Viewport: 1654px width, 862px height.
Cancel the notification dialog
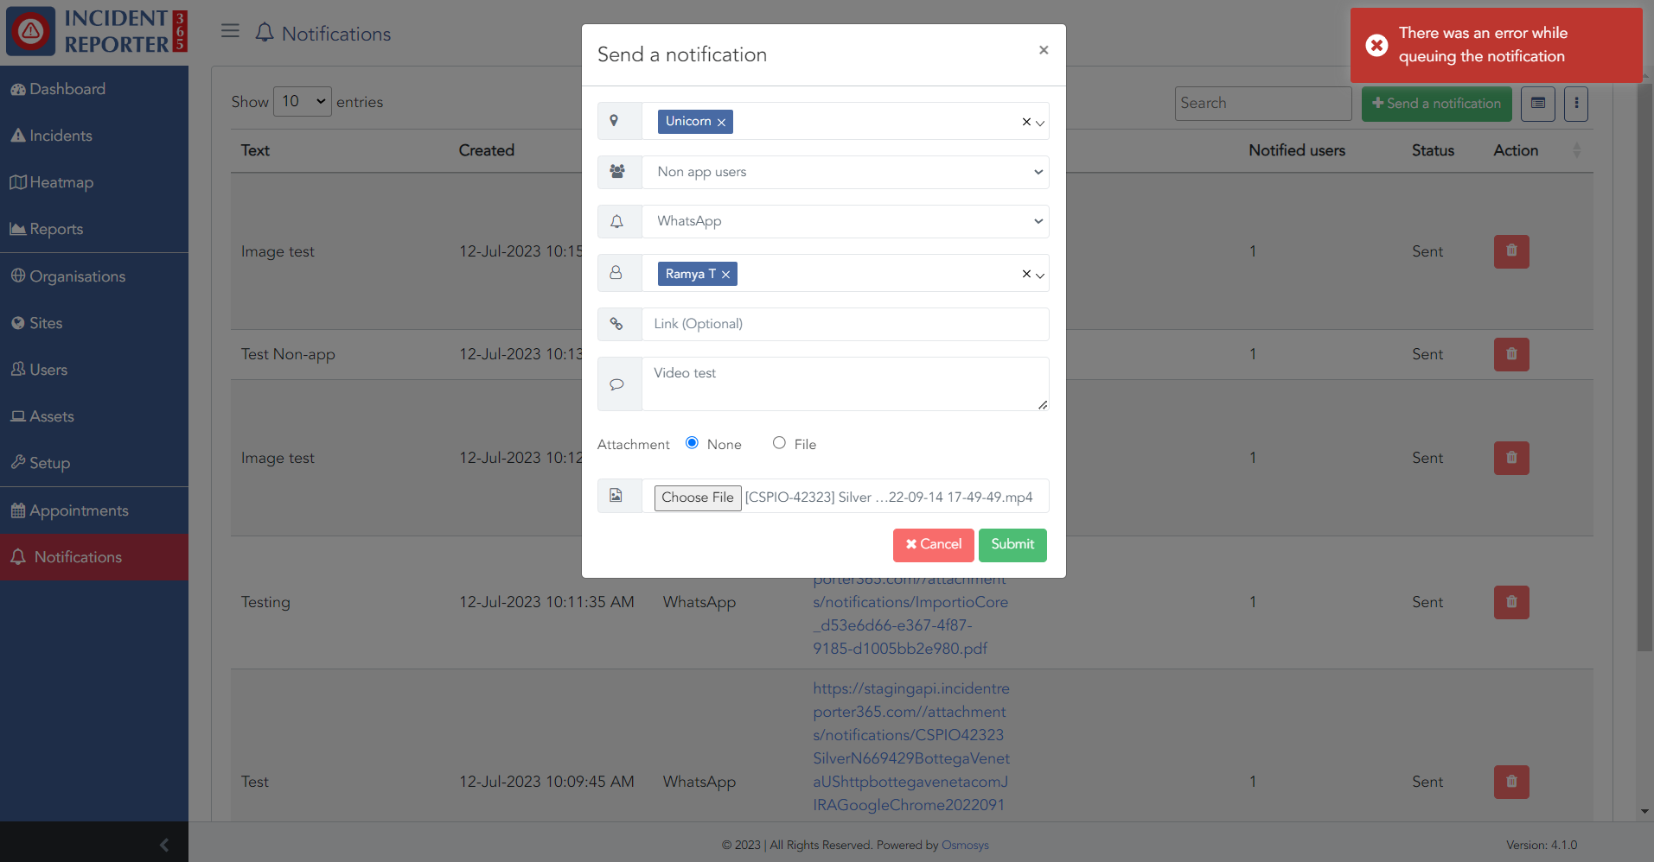click(x=933, y=545)
